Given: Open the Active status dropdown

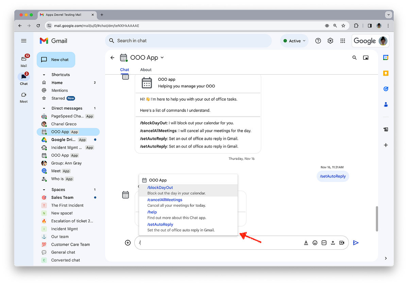Looking at the screenshot, I should click(294, 40).
